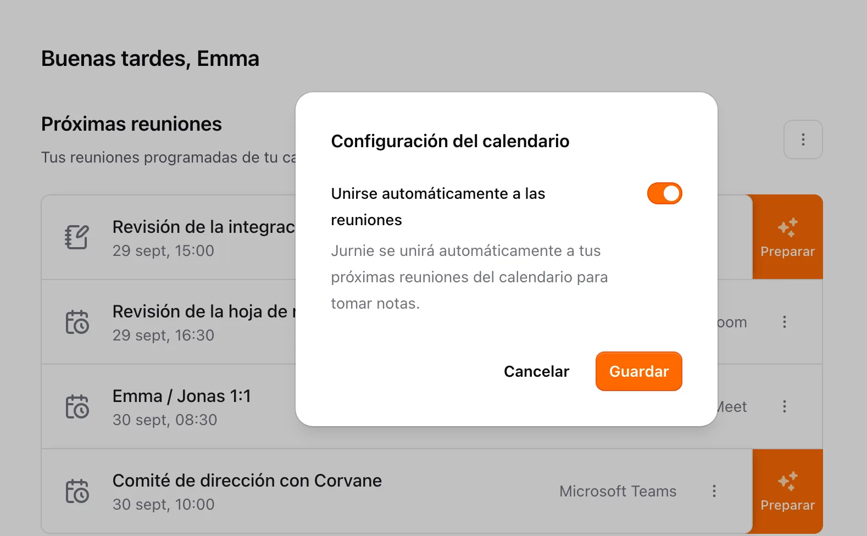The height and width of the screenshot is (536, 867).
Task: Cancel the calendar settings dialog
Action: click(536, 371)
